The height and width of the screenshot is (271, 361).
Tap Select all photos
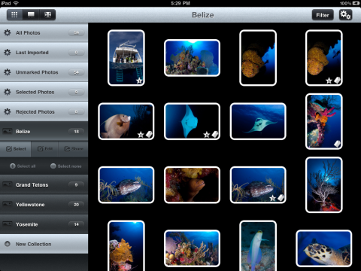[23, 166]
